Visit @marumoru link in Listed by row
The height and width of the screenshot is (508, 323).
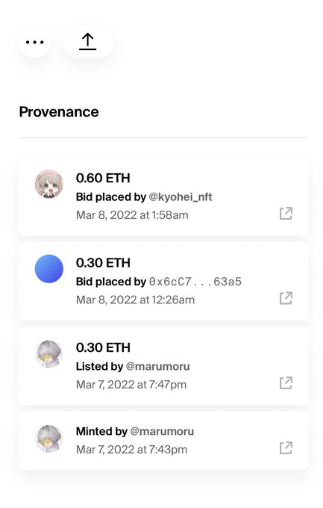pos(157,366)
